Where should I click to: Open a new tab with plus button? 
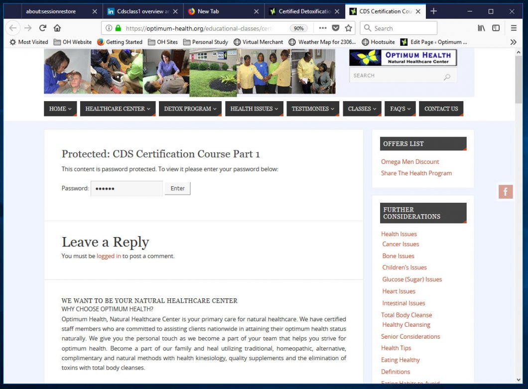click(433, 11)
